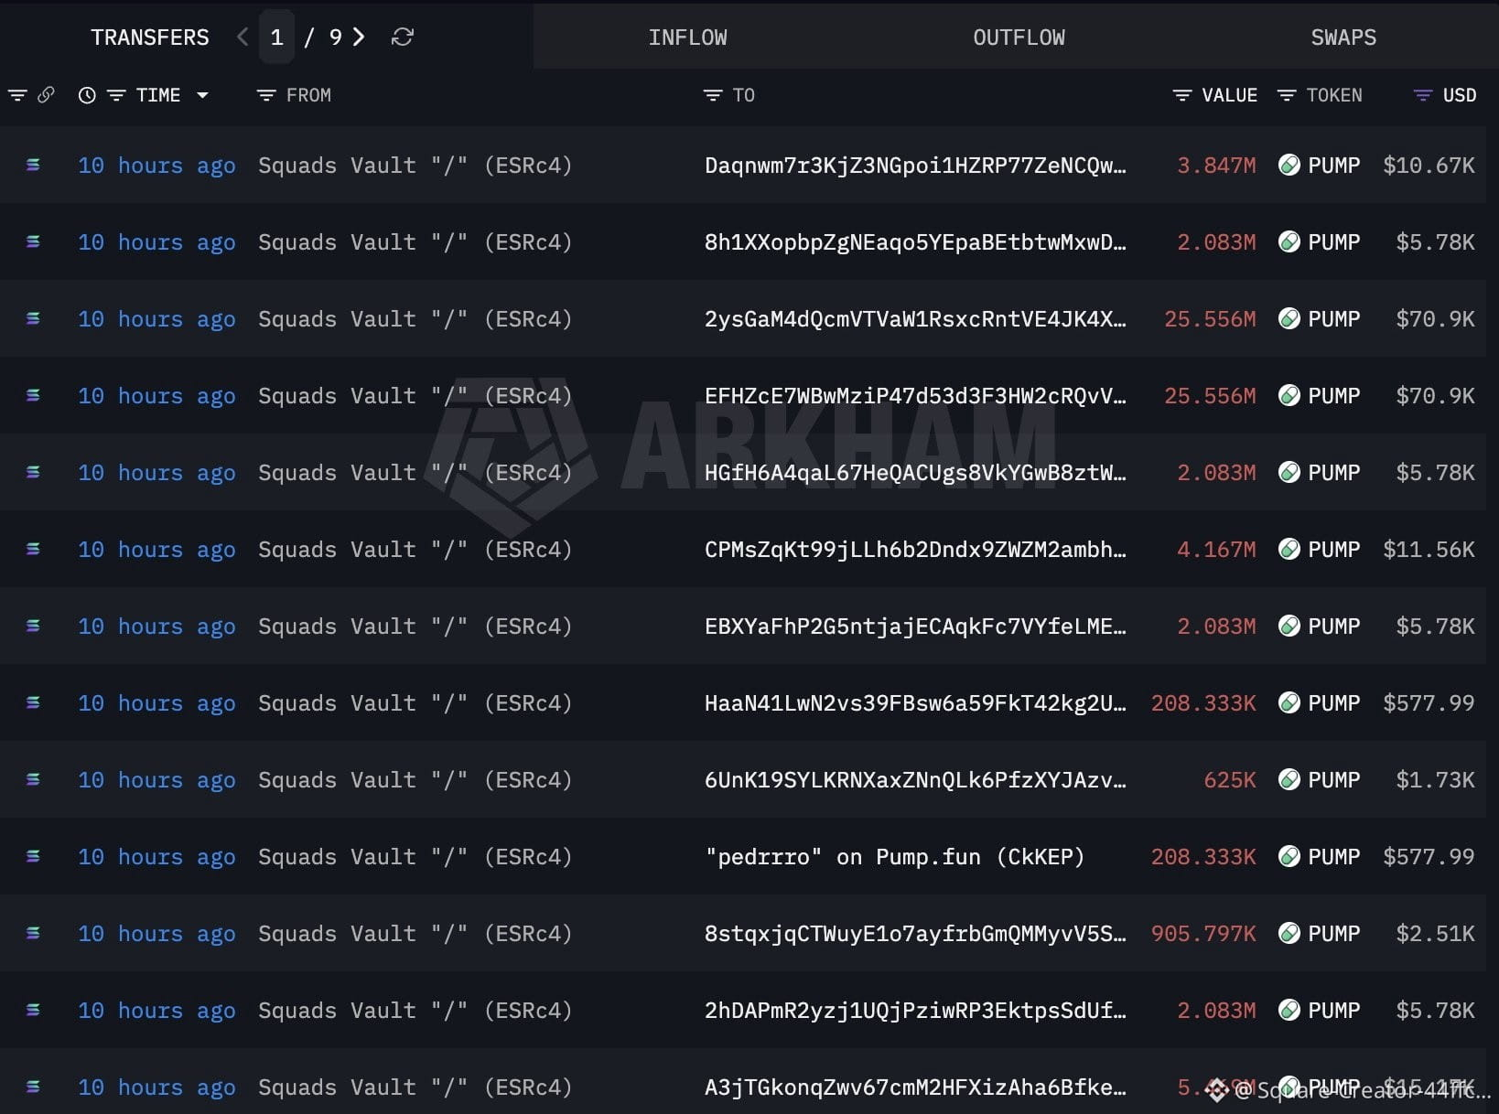Open recipient address Daqnwm7r3KjZ3NGpoi1HZRP77ZeNCQw…

(915, 166)
